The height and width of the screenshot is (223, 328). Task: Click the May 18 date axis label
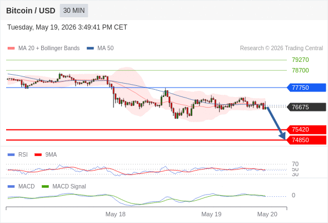tap(115, 214)
